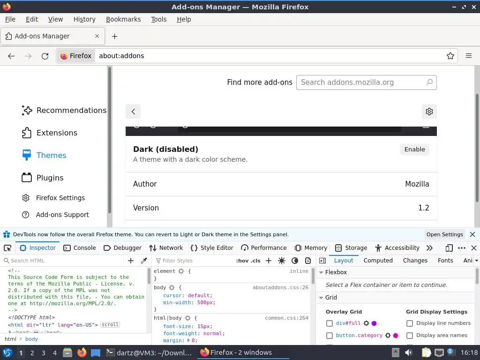
Task: Select body in the breadcrumb trail
Action: 31,339
